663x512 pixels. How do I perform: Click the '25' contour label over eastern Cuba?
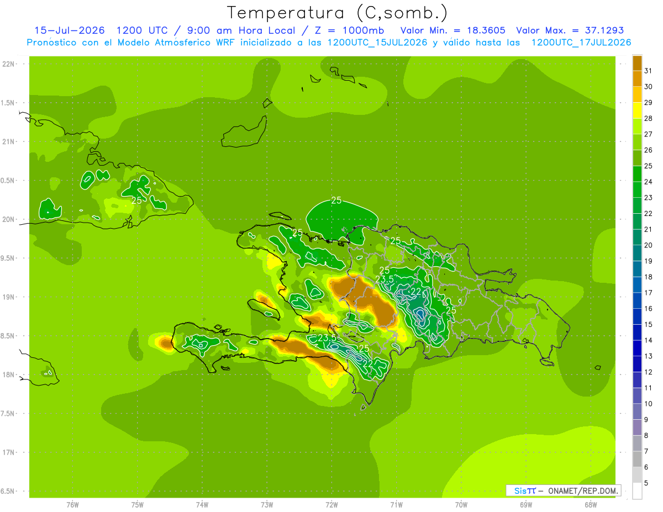click(136, 200)
